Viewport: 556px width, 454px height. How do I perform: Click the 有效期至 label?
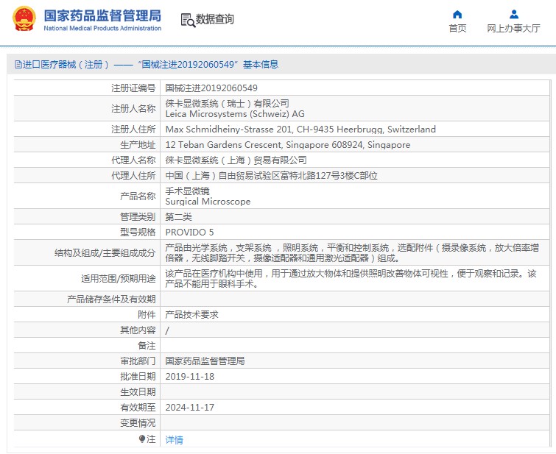pos(138,407)
